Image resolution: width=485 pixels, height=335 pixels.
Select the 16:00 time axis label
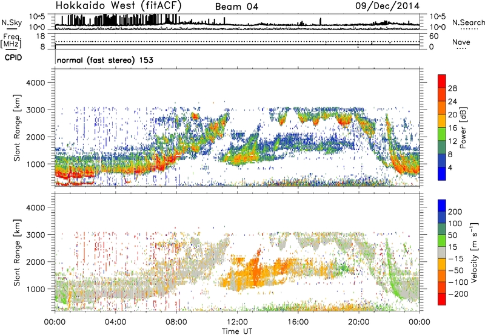pos(298,322)
